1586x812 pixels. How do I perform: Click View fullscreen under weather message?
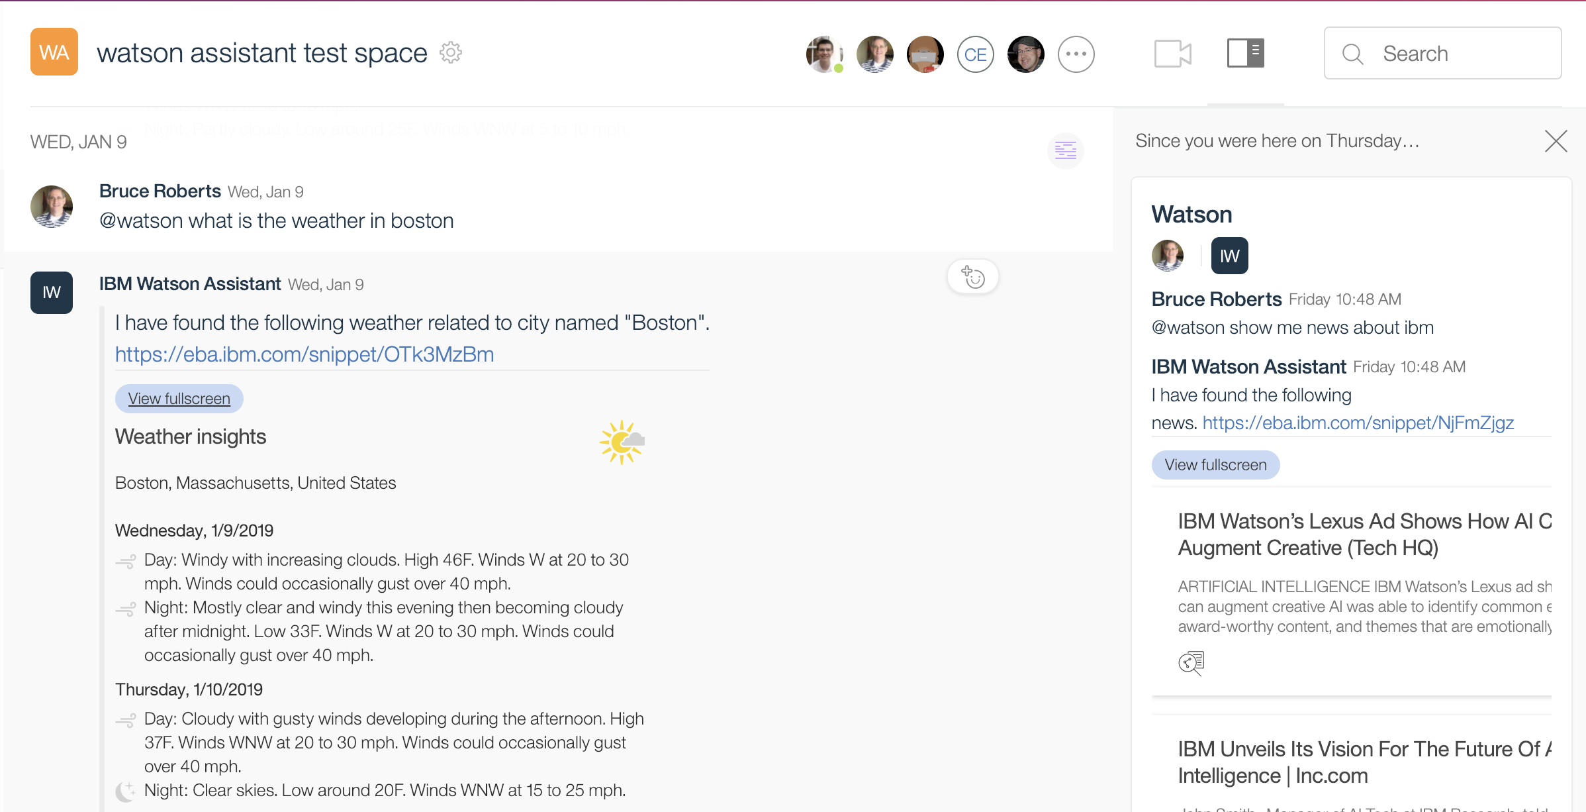pyautogui.click(x=179, y=399)
